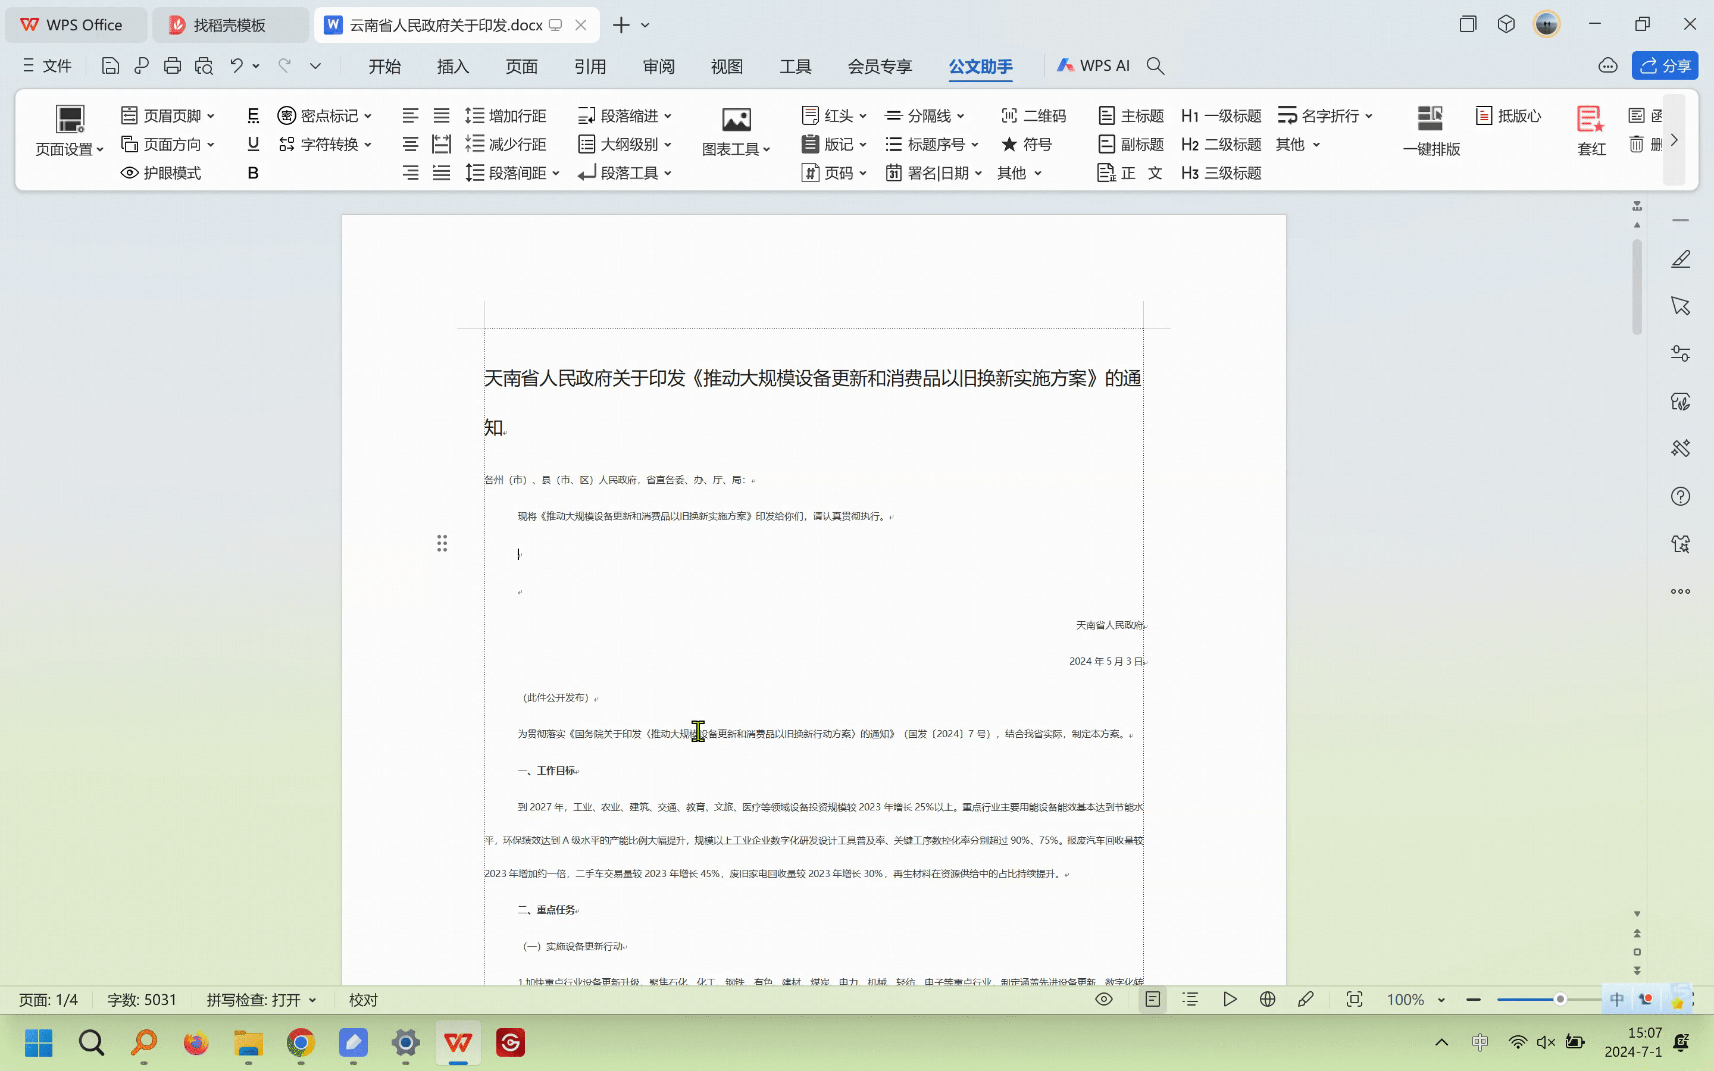The height and width of the screenshot is (1071, 1714).
Task: Click the 二维码 (QR code) icon
Action: tap(1009, 115)
